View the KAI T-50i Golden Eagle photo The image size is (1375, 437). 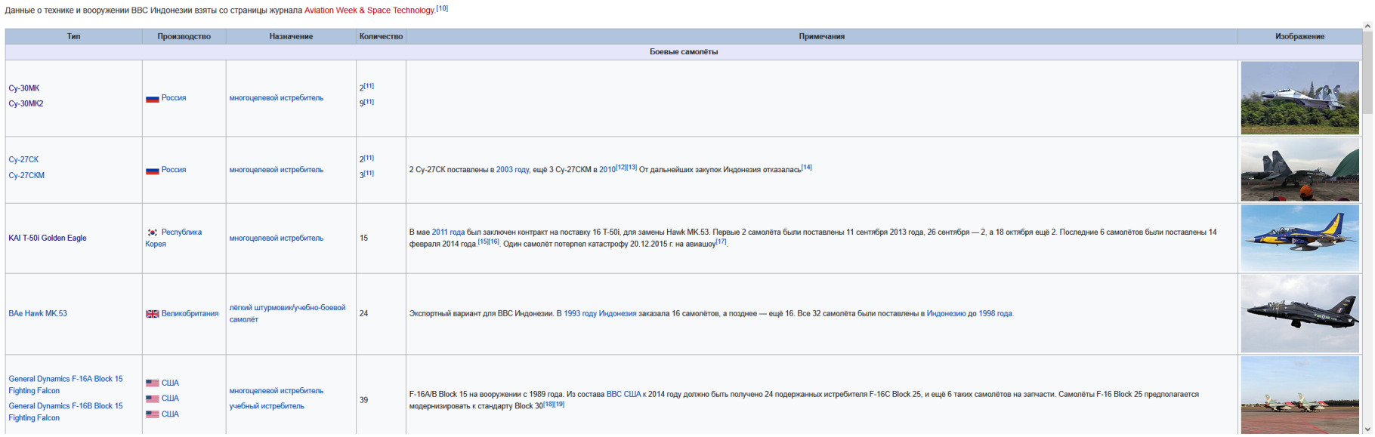click(x=1299, y=239)
